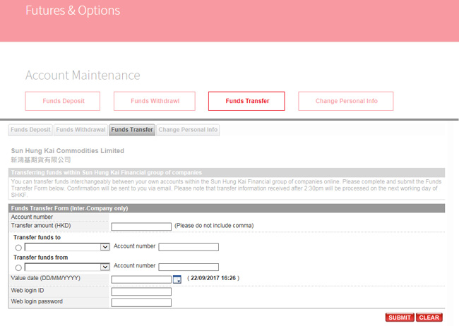Select the Transfer funds to radio button

[18, 248]
